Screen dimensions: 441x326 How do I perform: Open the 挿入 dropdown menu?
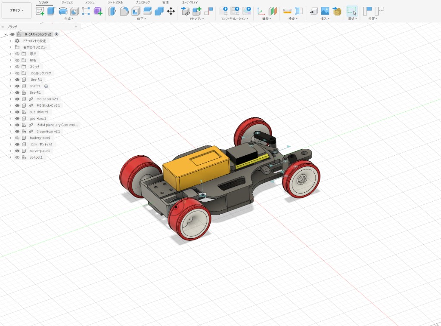coord(325,19)
